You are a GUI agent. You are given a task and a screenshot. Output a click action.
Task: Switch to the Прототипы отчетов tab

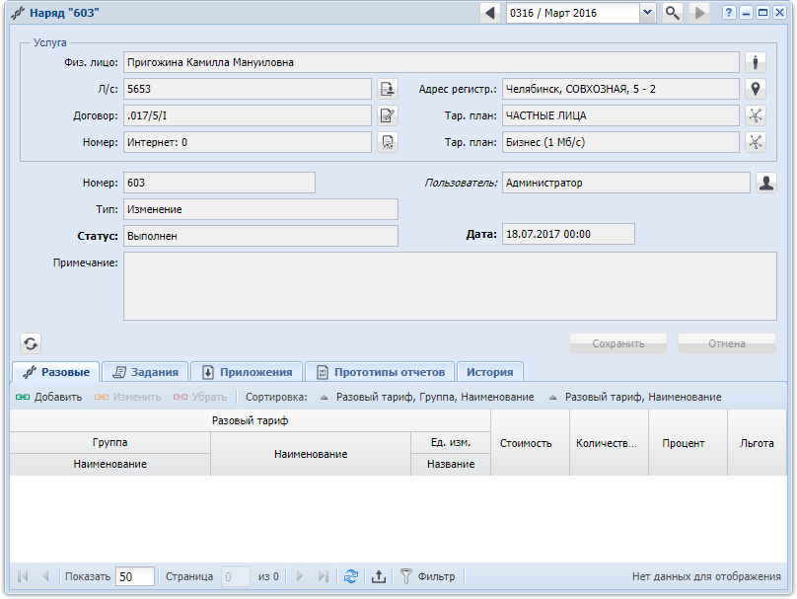(x=380, y=372)
